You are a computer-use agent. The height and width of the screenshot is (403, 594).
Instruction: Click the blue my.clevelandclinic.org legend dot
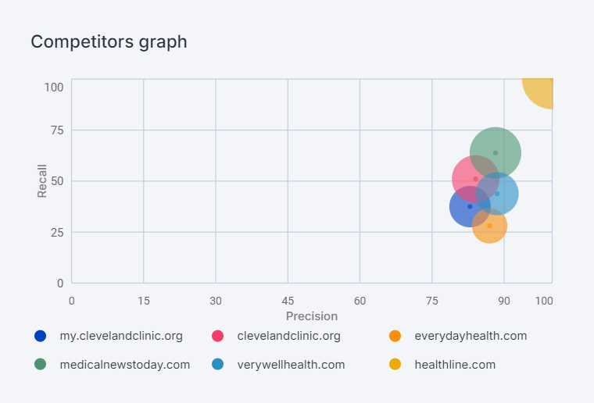[41, 336]
